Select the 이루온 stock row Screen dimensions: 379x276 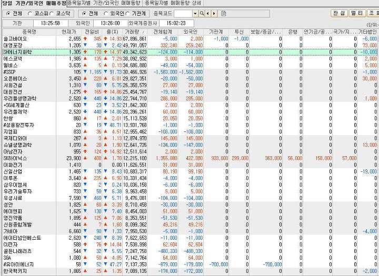[190, 178]
